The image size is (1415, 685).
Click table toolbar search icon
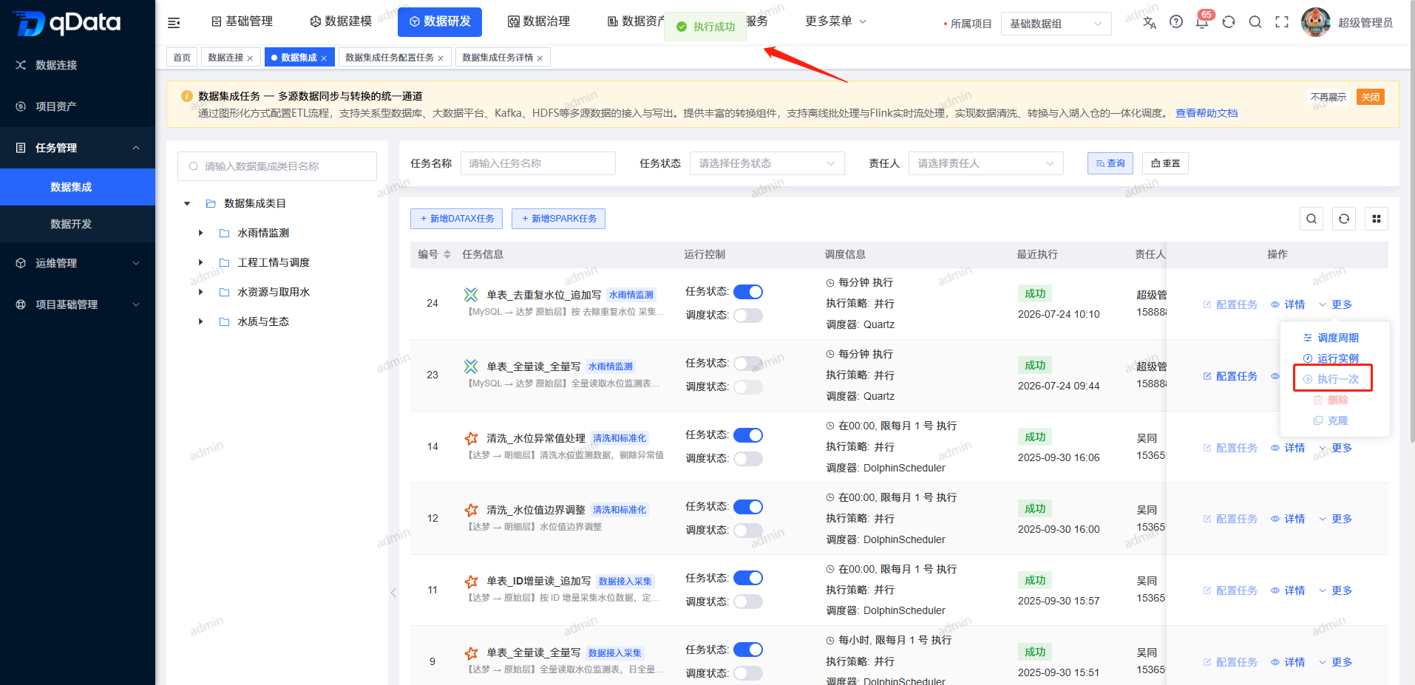(x=1311, y=219)
